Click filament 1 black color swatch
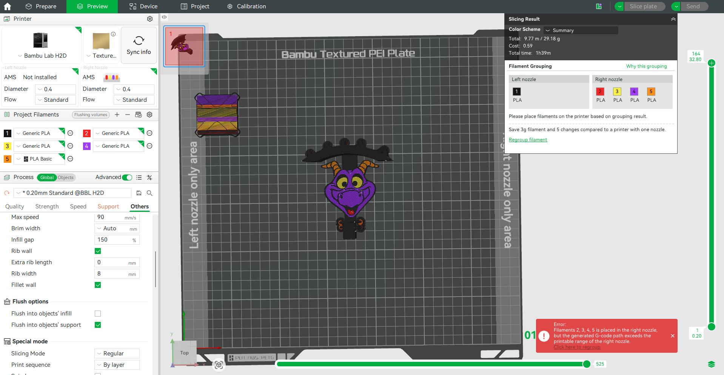Viewport: 724px width, 375px height. [7, 133]
